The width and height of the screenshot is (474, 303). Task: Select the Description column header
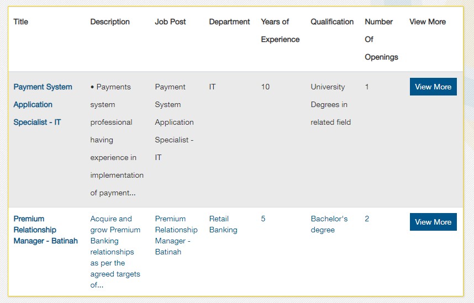pos(110,22)
